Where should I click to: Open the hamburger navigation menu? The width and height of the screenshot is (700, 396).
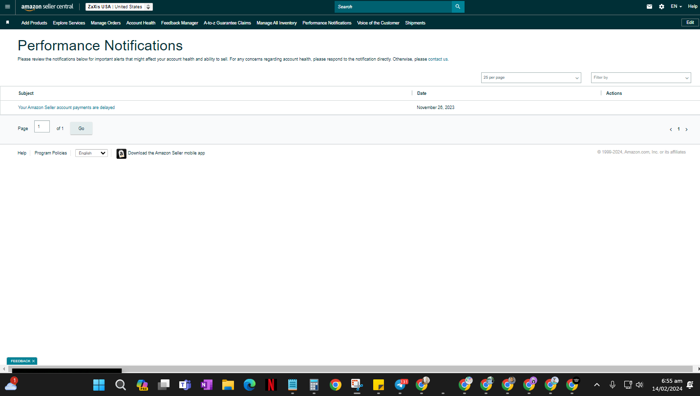(7, 7)
